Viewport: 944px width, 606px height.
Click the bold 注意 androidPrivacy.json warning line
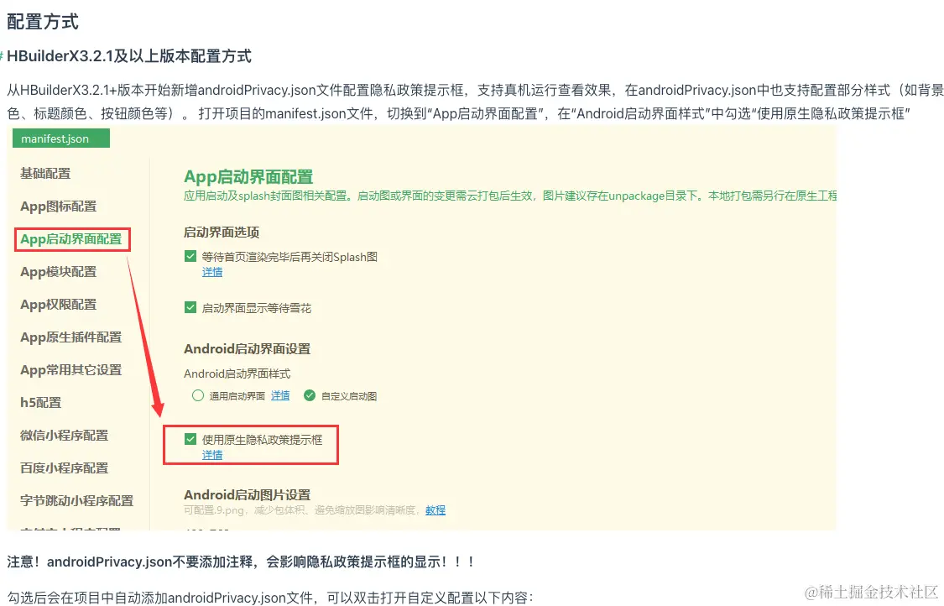241,562
